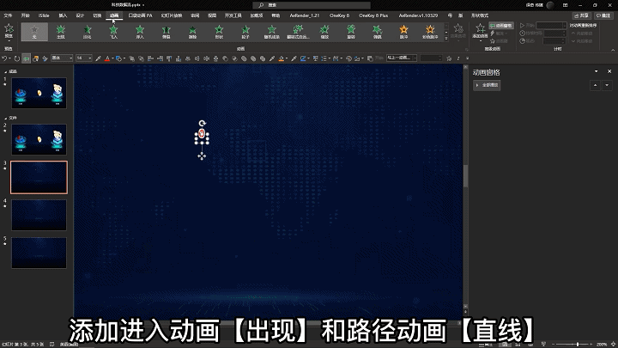
Task: Apply the 浮入 (Float In) animation effect
Action: [140, 31]
